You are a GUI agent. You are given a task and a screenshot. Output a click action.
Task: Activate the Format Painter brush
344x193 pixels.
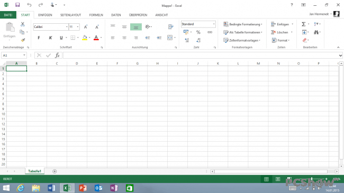(x=23, y=40)
